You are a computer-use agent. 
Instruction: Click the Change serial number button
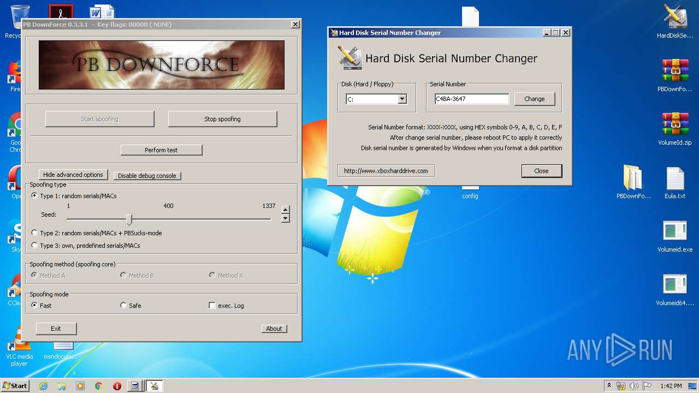point(535,99)
